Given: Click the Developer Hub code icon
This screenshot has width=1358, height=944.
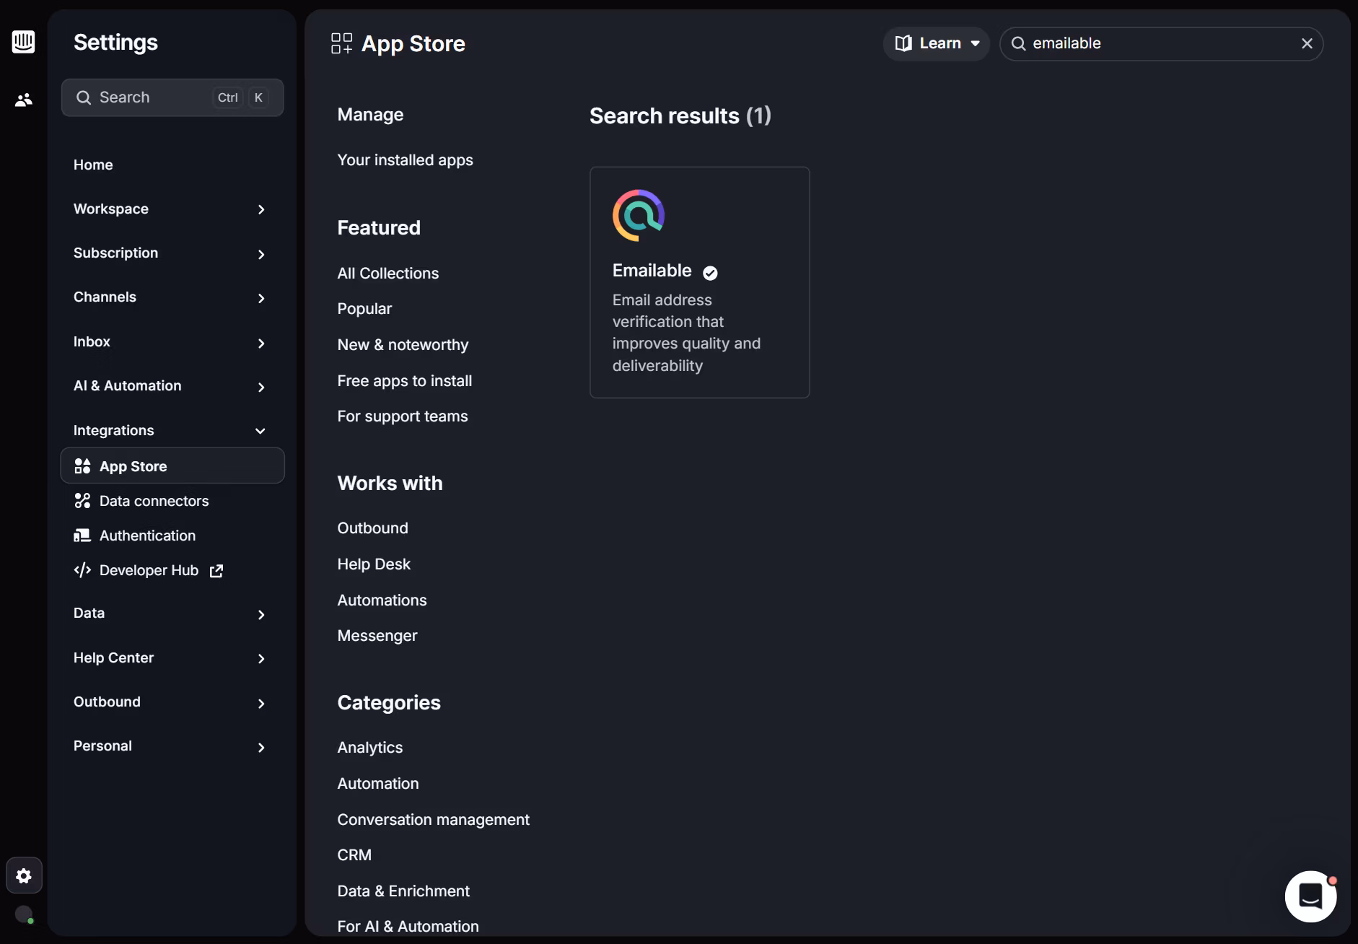Looking at the screenshot, I should coord(82,570).
